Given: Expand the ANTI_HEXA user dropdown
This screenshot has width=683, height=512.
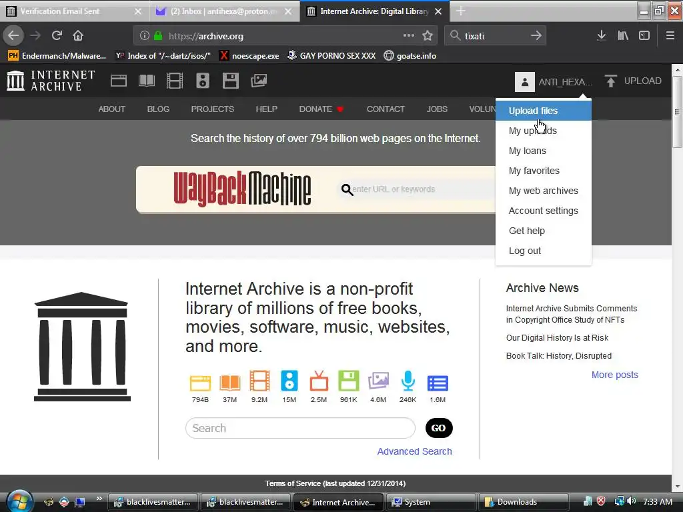Looking at the screenshot, I should pos(566,82).
